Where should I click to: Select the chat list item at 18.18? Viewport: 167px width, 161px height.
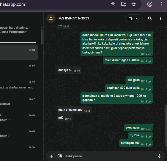(19, 52)
